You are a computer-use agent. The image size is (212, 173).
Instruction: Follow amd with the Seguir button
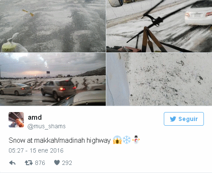(x=184, y=119)
